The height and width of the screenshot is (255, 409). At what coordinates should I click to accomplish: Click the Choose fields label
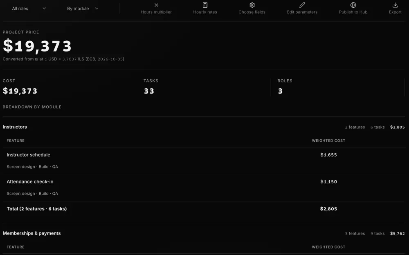point(252,12)
